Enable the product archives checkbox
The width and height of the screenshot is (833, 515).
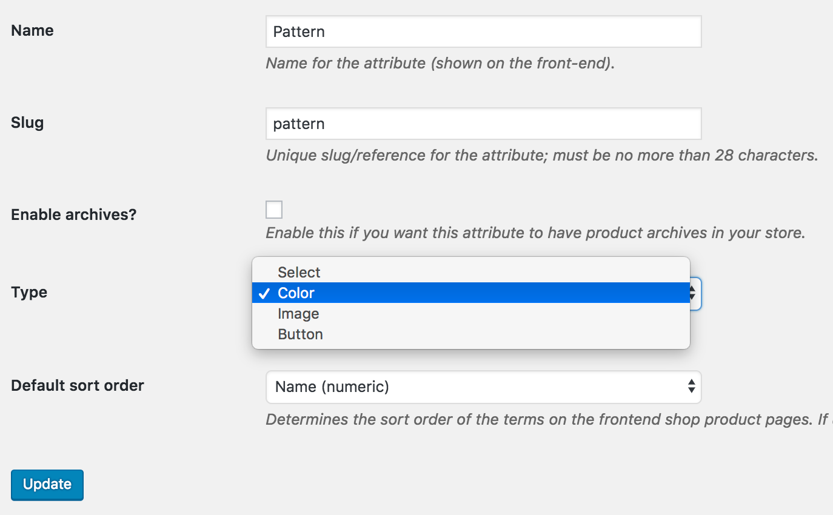273,209
